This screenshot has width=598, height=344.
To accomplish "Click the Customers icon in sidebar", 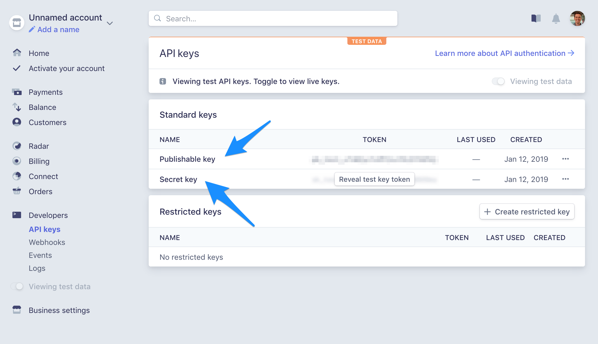I will 16,122.
